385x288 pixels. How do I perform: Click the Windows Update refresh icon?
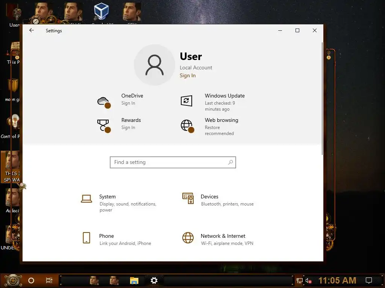tap(186, 101)
